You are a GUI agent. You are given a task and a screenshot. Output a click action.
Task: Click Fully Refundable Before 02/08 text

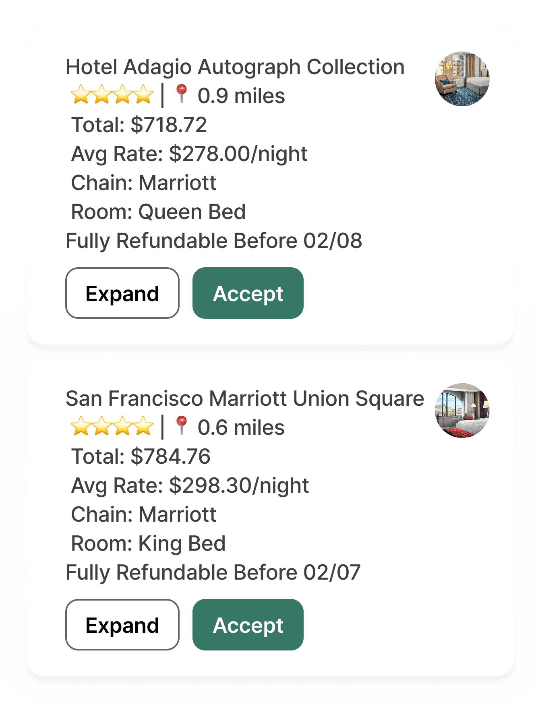(x=213, y=241)
